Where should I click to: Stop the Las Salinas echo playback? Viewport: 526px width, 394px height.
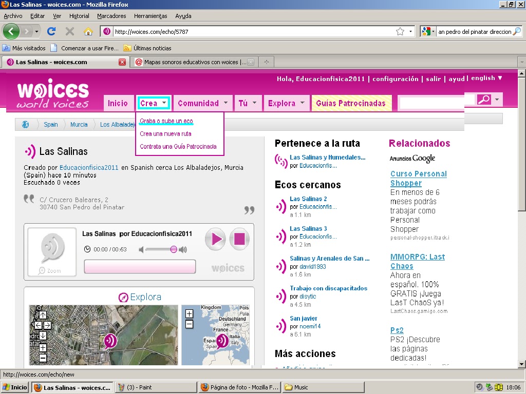[239, 239]
